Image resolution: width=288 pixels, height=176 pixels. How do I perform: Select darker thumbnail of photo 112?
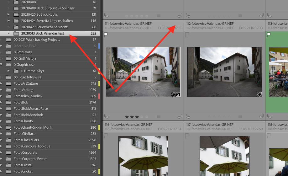(225, 72)
